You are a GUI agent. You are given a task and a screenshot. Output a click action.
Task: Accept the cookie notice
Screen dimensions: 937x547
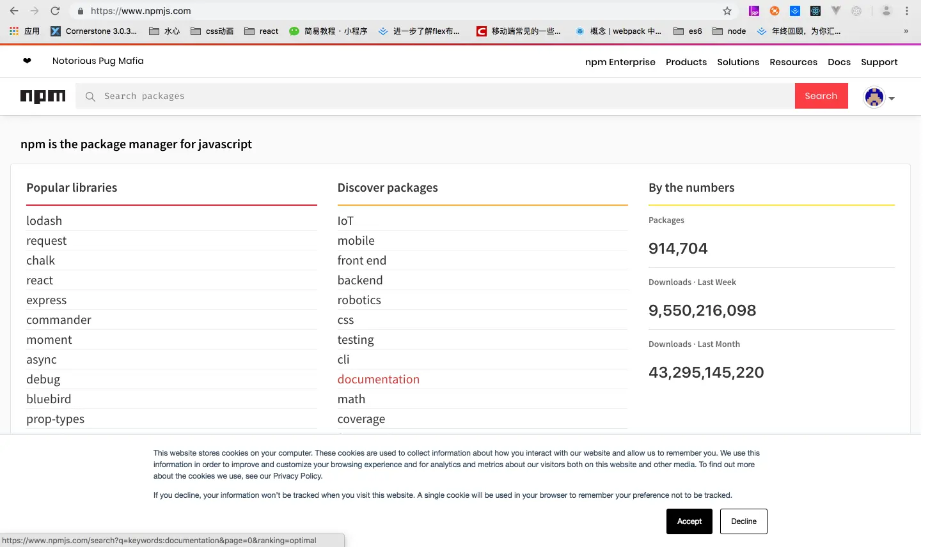point(689,521)
